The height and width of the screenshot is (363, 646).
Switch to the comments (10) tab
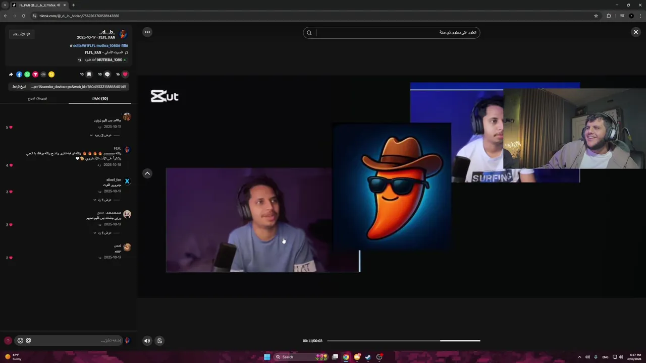[99, 98]
